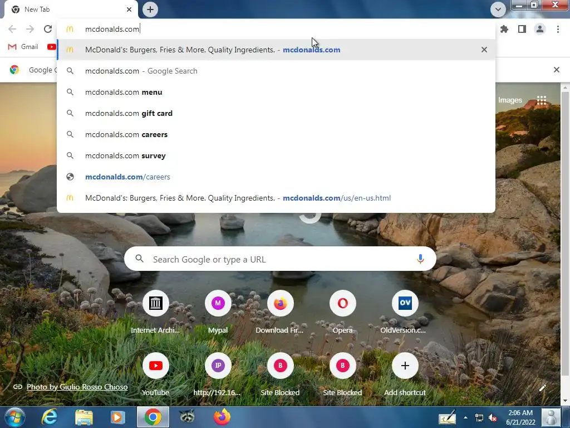
Task: Choose 'mcdonalds.com - Google Search' suggestion
Action: point(276,71)
